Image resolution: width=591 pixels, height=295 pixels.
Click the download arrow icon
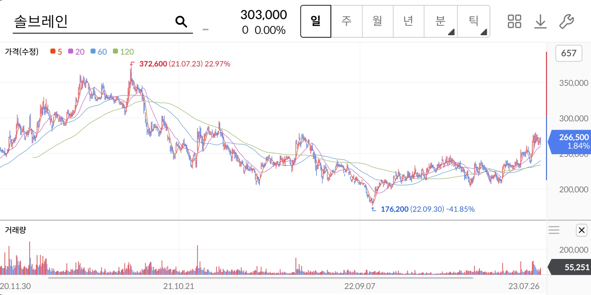click(540, 21)
